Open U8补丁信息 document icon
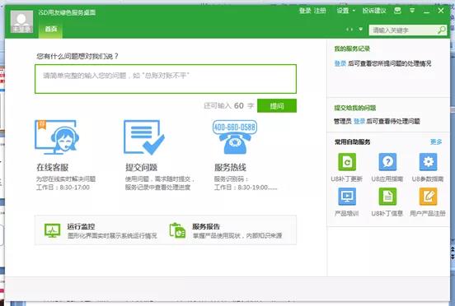This screenshot has height=306, width=455. tap(387, 197)
